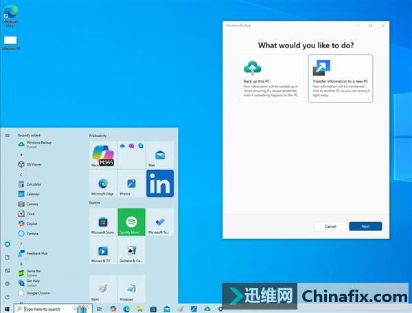Select Transfer information to a new PC
The height and width of the screenshot is (313, 412).
point(341,78)
